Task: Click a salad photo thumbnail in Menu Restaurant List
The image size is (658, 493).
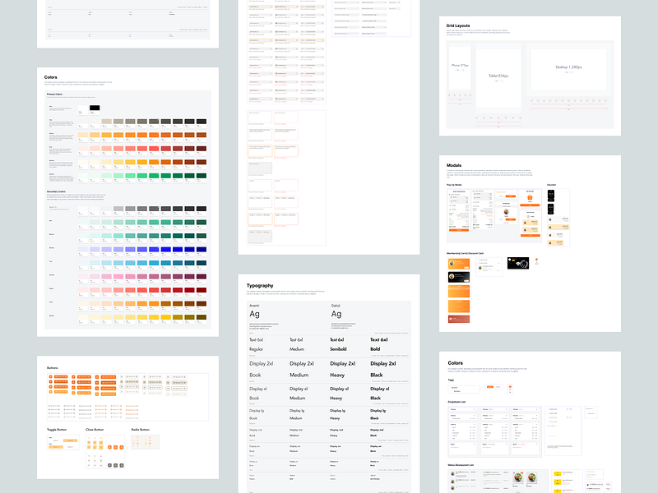Action: (518, 476)
